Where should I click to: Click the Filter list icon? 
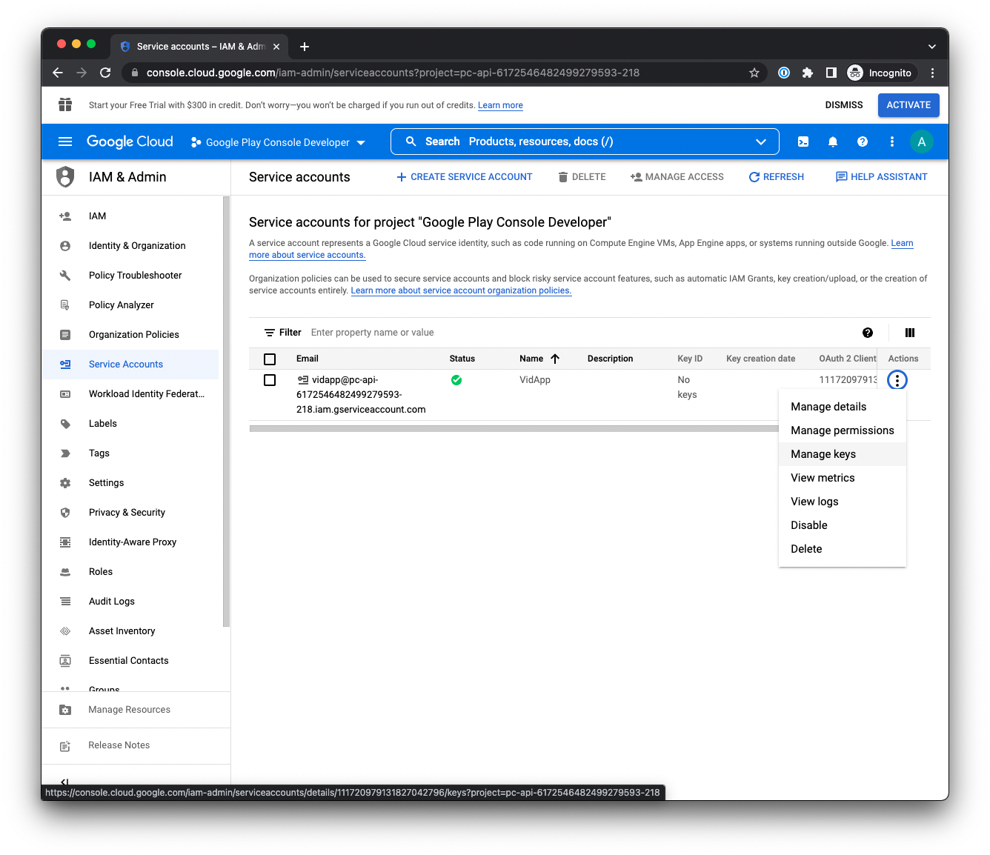coord(270,333)
